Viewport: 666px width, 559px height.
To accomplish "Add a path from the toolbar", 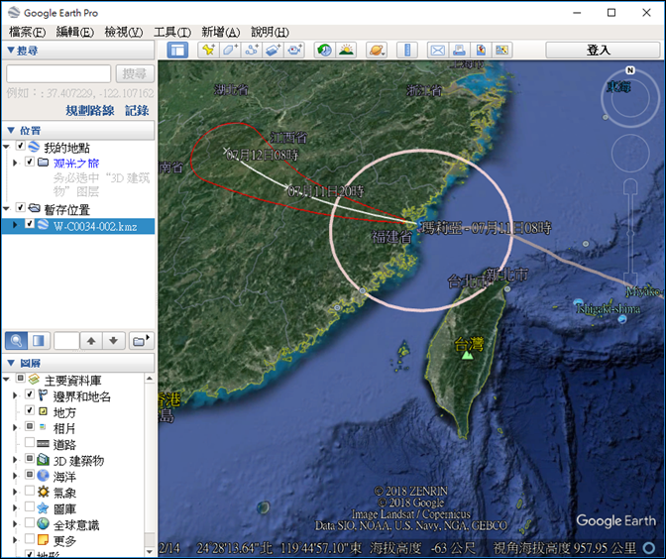I will coord(252,51).
